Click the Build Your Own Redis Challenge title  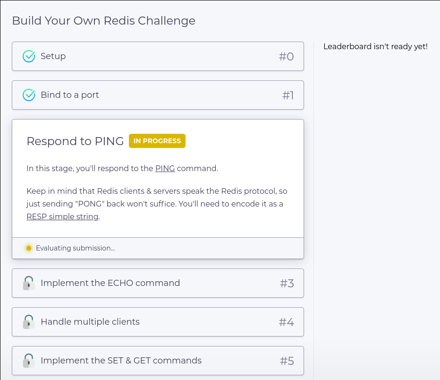pyautogui.click(x=103, y=21)
